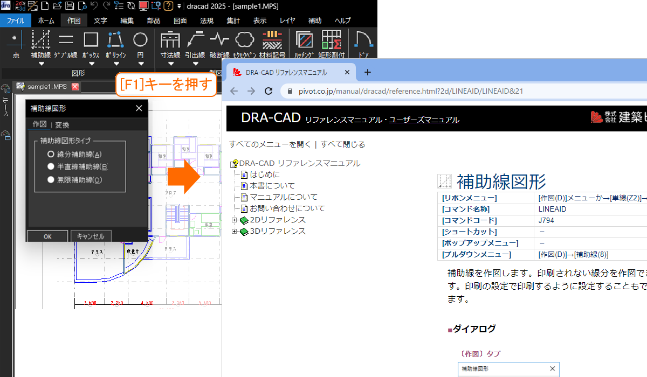Screen dimensions: 647x377
Task: Switch to the レイヤ ribbon tab
Action: point(287,20)
